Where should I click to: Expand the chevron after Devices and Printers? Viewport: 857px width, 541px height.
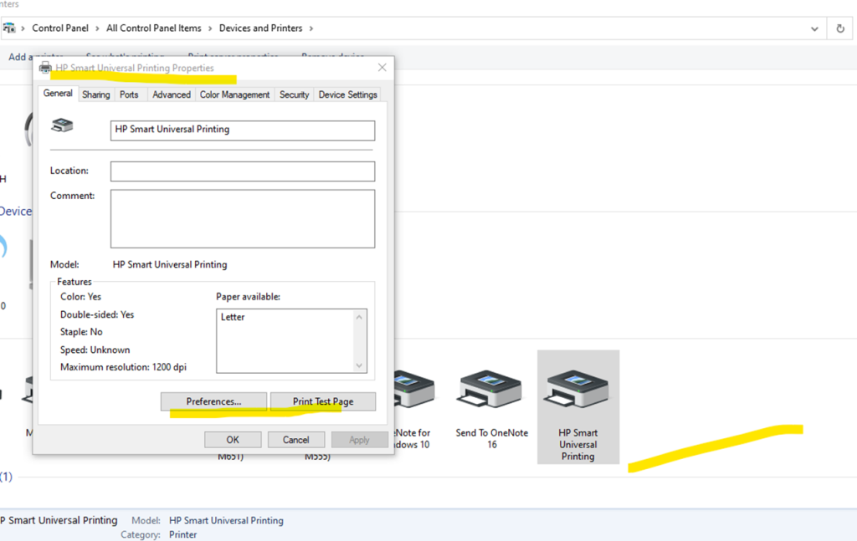click(311, 28)
